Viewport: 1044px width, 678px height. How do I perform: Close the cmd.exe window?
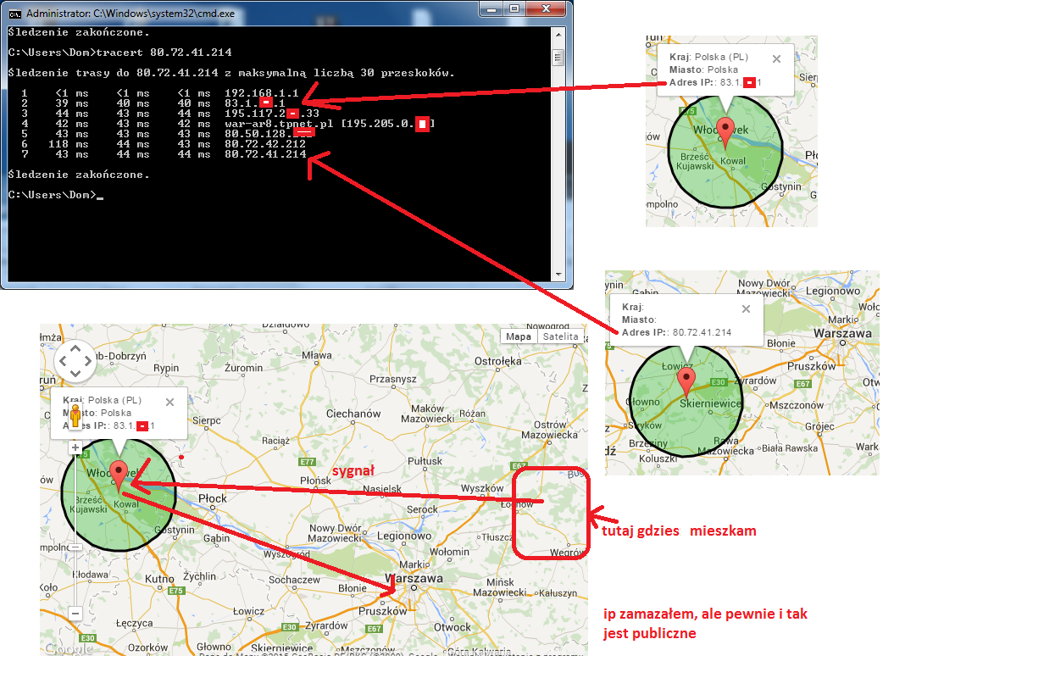pyautogui.click(x=547, y=8)
